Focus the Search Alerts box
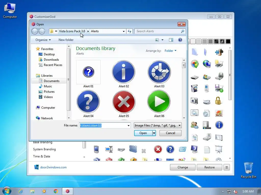This screenshot has width=261, height=195. (x=158, y=31)
